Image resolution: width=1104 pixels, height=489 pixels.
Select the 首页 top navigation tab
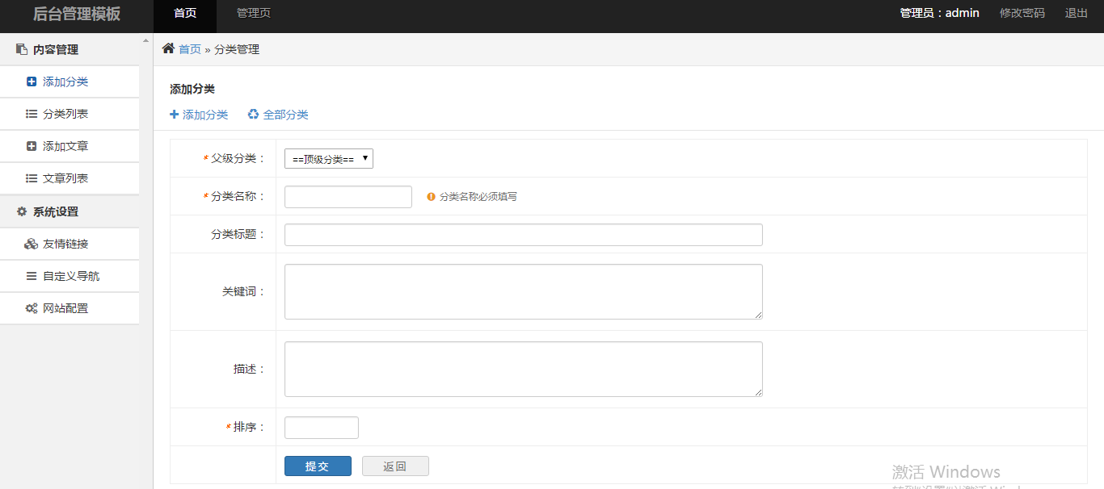coord(185,13)
